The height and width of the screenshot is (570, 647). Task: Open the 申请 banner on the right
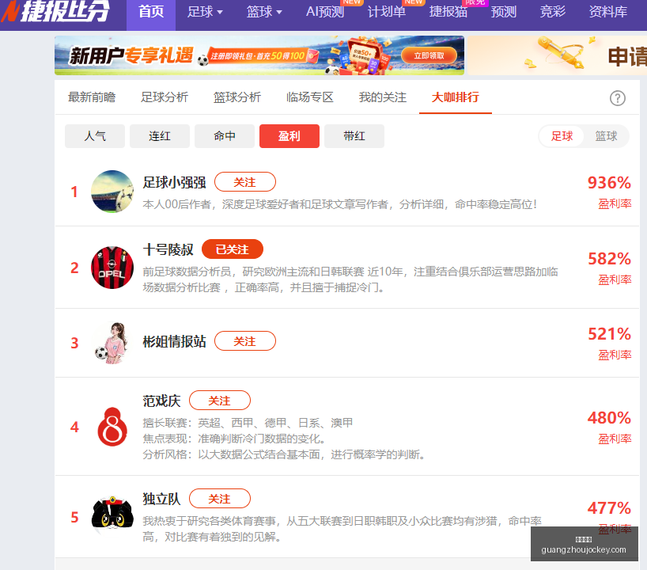(557, 55)
